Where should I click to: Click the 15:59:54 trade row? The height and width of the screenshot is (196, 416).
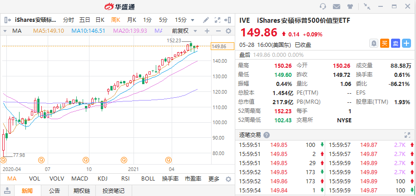point(280,190)
